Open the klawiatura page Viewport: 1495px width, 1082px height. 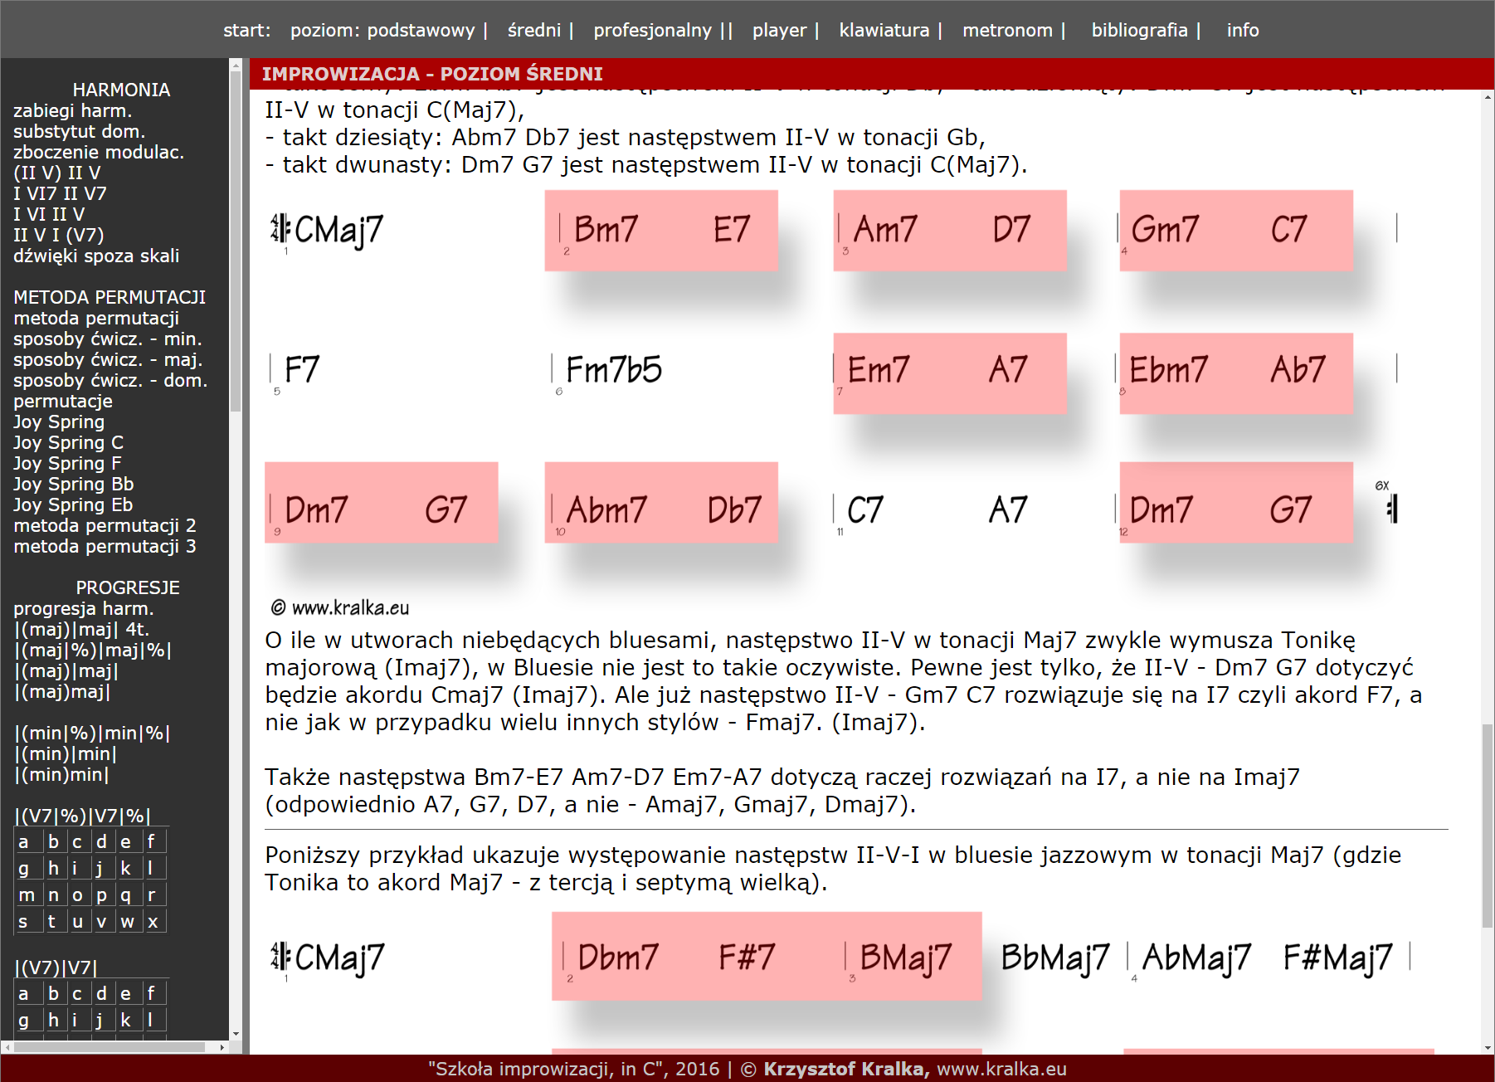pos(884,30)
